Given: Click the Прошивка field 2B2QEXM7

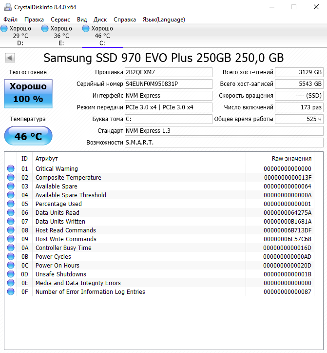Looking at the screenshot, I should point(168,72).
